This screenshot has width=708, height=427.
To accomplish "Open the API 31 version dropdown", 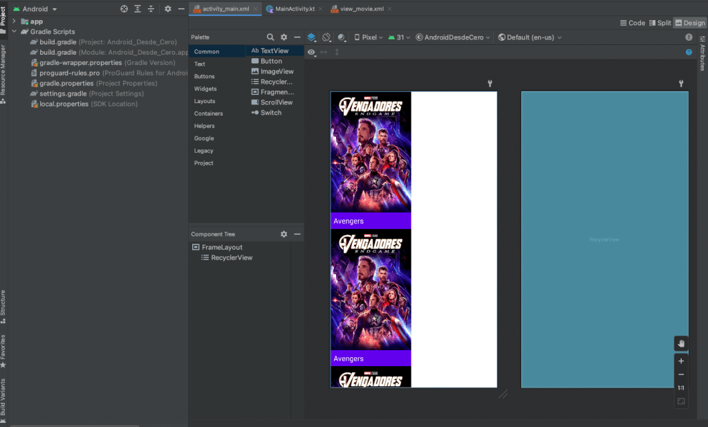I will (399, 37).
